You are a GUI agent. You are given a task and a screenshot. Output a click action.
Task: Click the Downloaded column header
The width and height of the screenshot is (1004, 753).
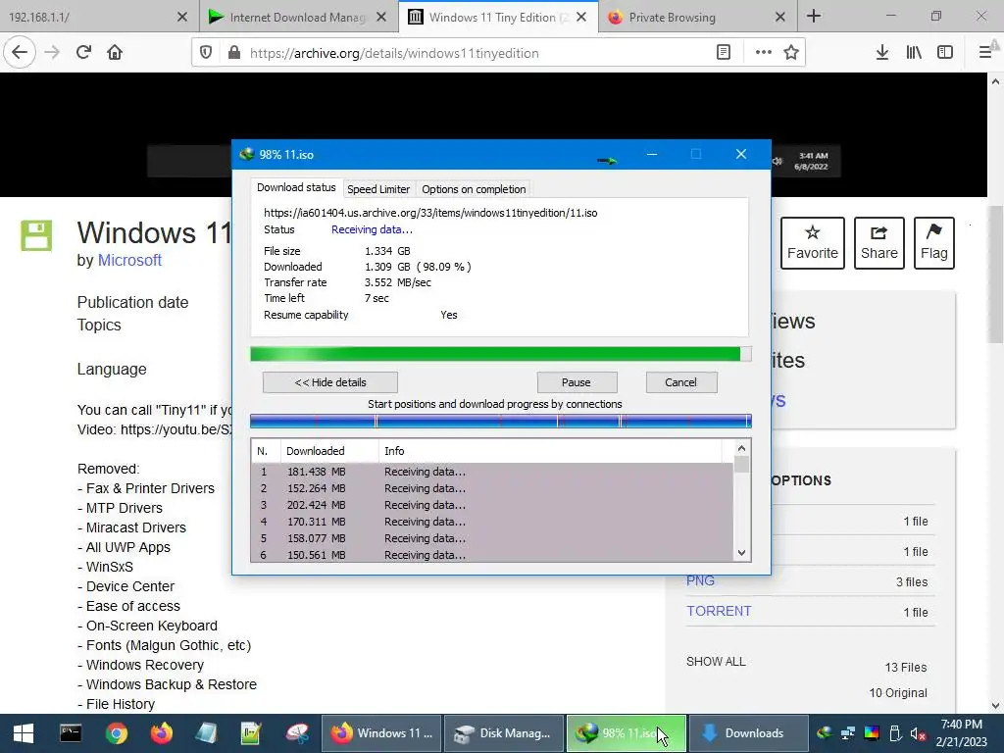pos(329,451)
